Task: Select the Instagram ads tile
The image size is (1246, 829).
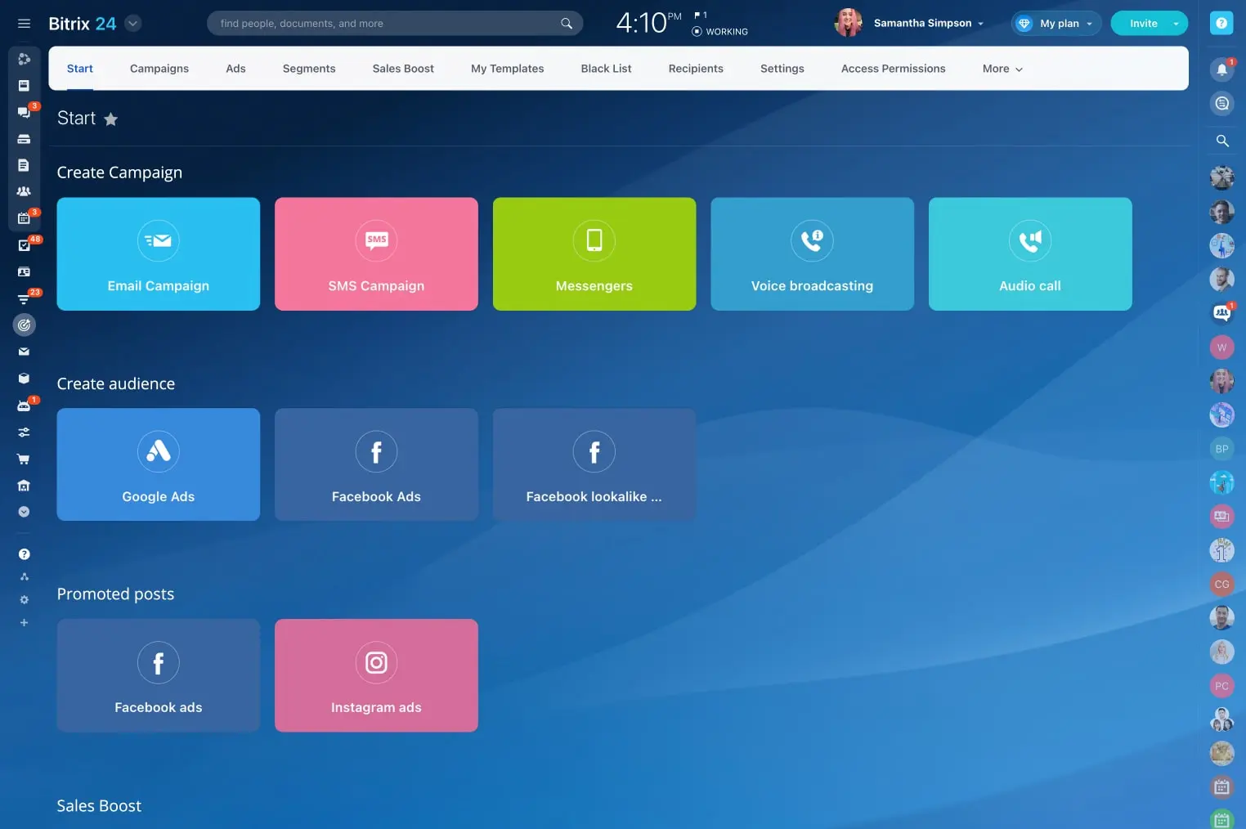Action: pos(376,675)
